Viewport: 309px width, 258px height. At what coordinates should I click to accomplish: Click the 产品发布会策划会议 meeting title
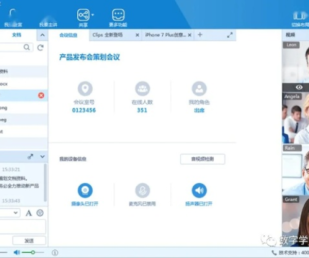tap(90, 57)
